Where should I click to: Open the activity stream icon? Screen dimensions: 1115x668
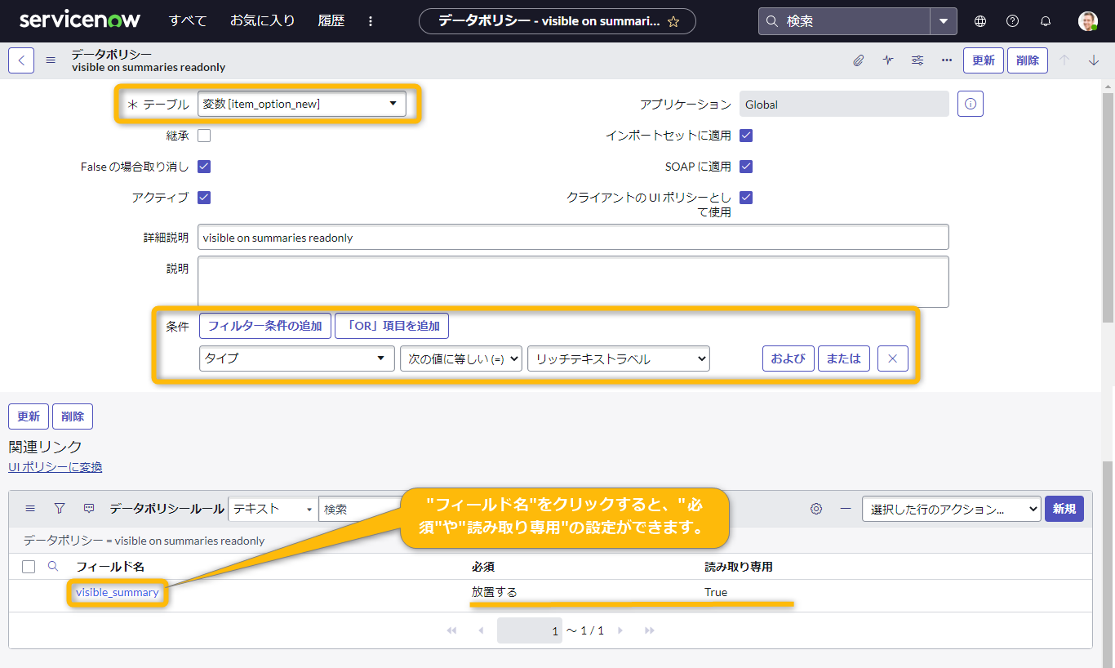887,60
